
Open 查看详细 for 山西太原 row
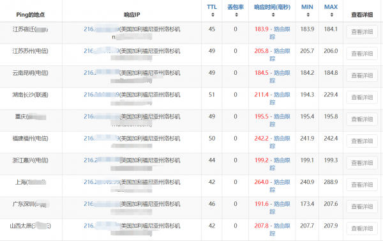[x=362, y=228]
